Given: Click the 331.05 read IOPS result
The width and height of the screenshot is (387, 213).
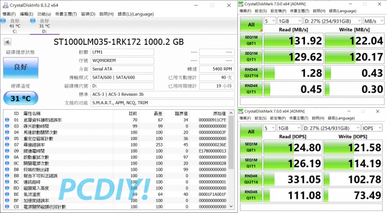Looking at the screenshot, I should tap(293, 179).
